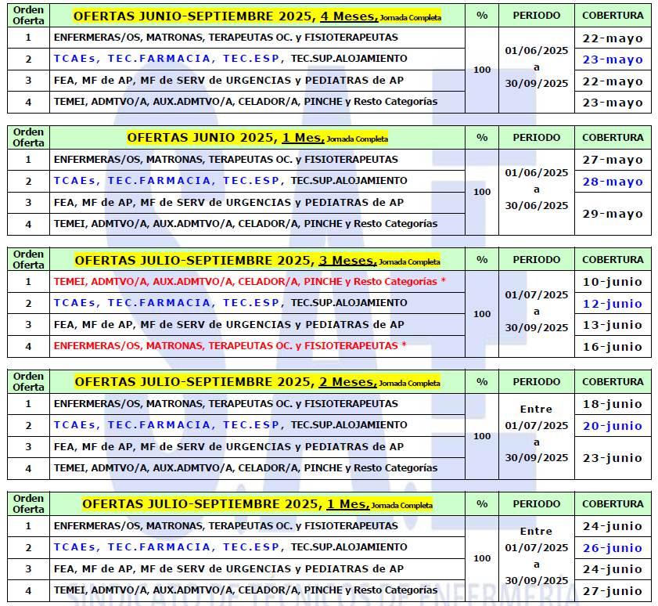Select the 18-junio coverage date
658x606 pixels.
pyautogui.click(x=613, y=404)
